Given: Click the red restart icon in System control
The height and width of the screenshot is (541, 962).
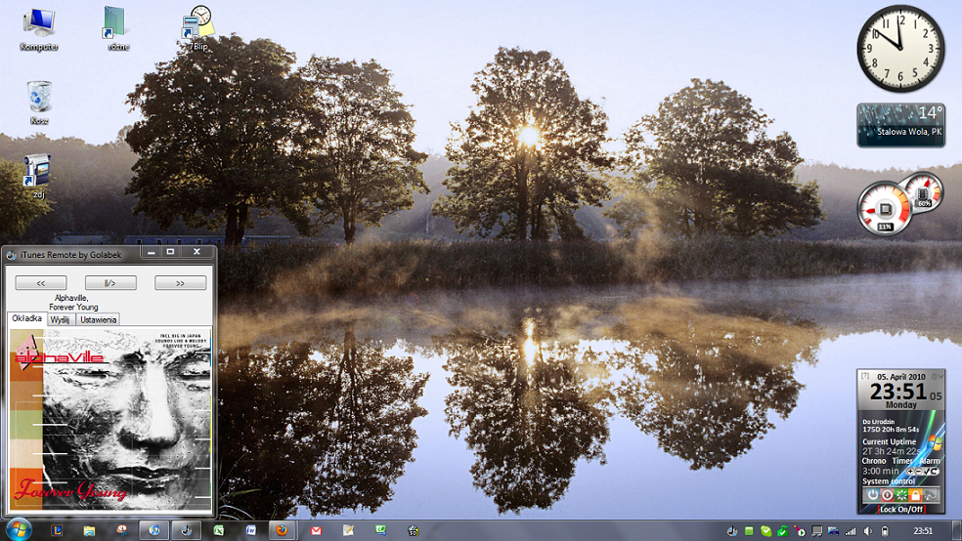Looking at the screenshot, I should click(x=887, y=495).
